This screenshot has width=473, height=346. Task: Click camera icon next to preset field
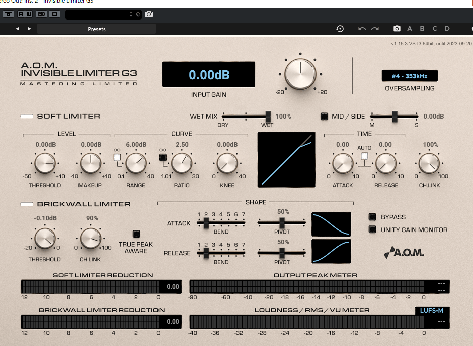coord(149,14)
